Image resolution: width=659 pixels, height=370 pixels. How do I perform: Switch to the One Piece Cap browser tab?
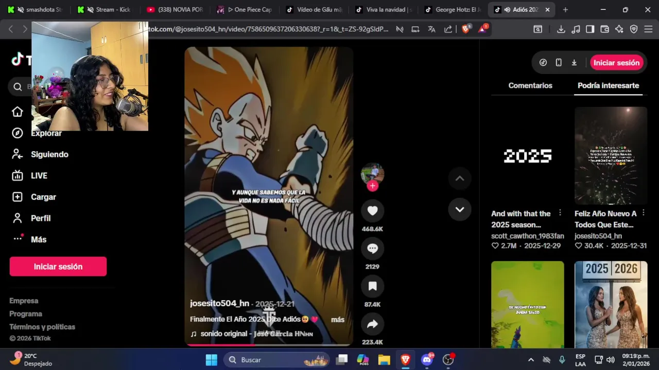point(244,10)
